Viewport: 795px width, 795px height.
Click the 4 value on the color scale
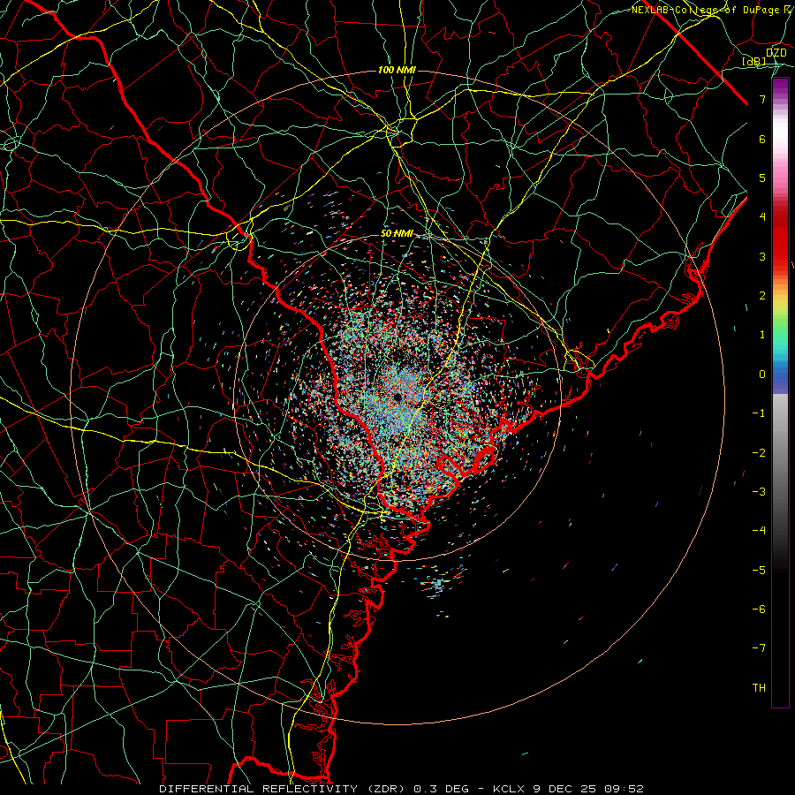[762, 217]
